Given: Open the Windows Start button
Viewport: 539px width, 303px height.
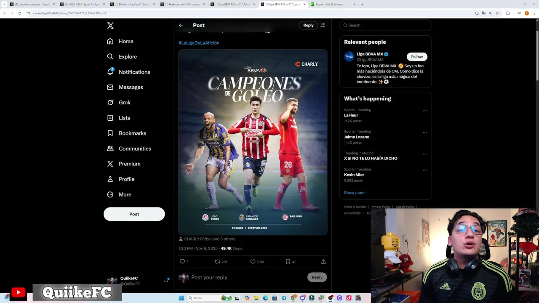Looking at the screenshot, I should click(x=181, y=298).
